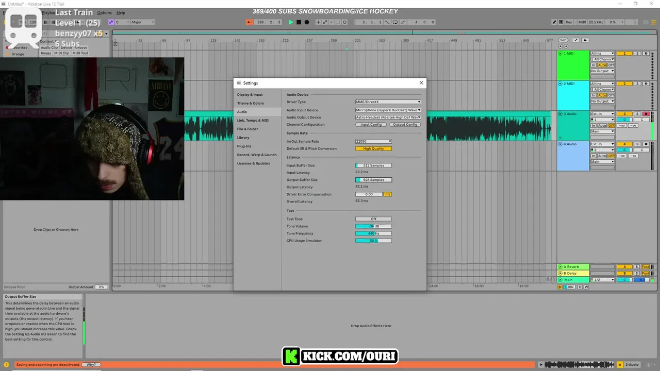This screenshot has width=660, height=371.
Task: Open the Audio Input Device dropdown
Action: tap(388, 110)
